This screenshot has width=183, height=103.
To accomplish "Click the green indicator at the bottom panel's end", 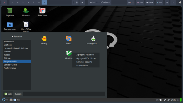I will [181, 100].
